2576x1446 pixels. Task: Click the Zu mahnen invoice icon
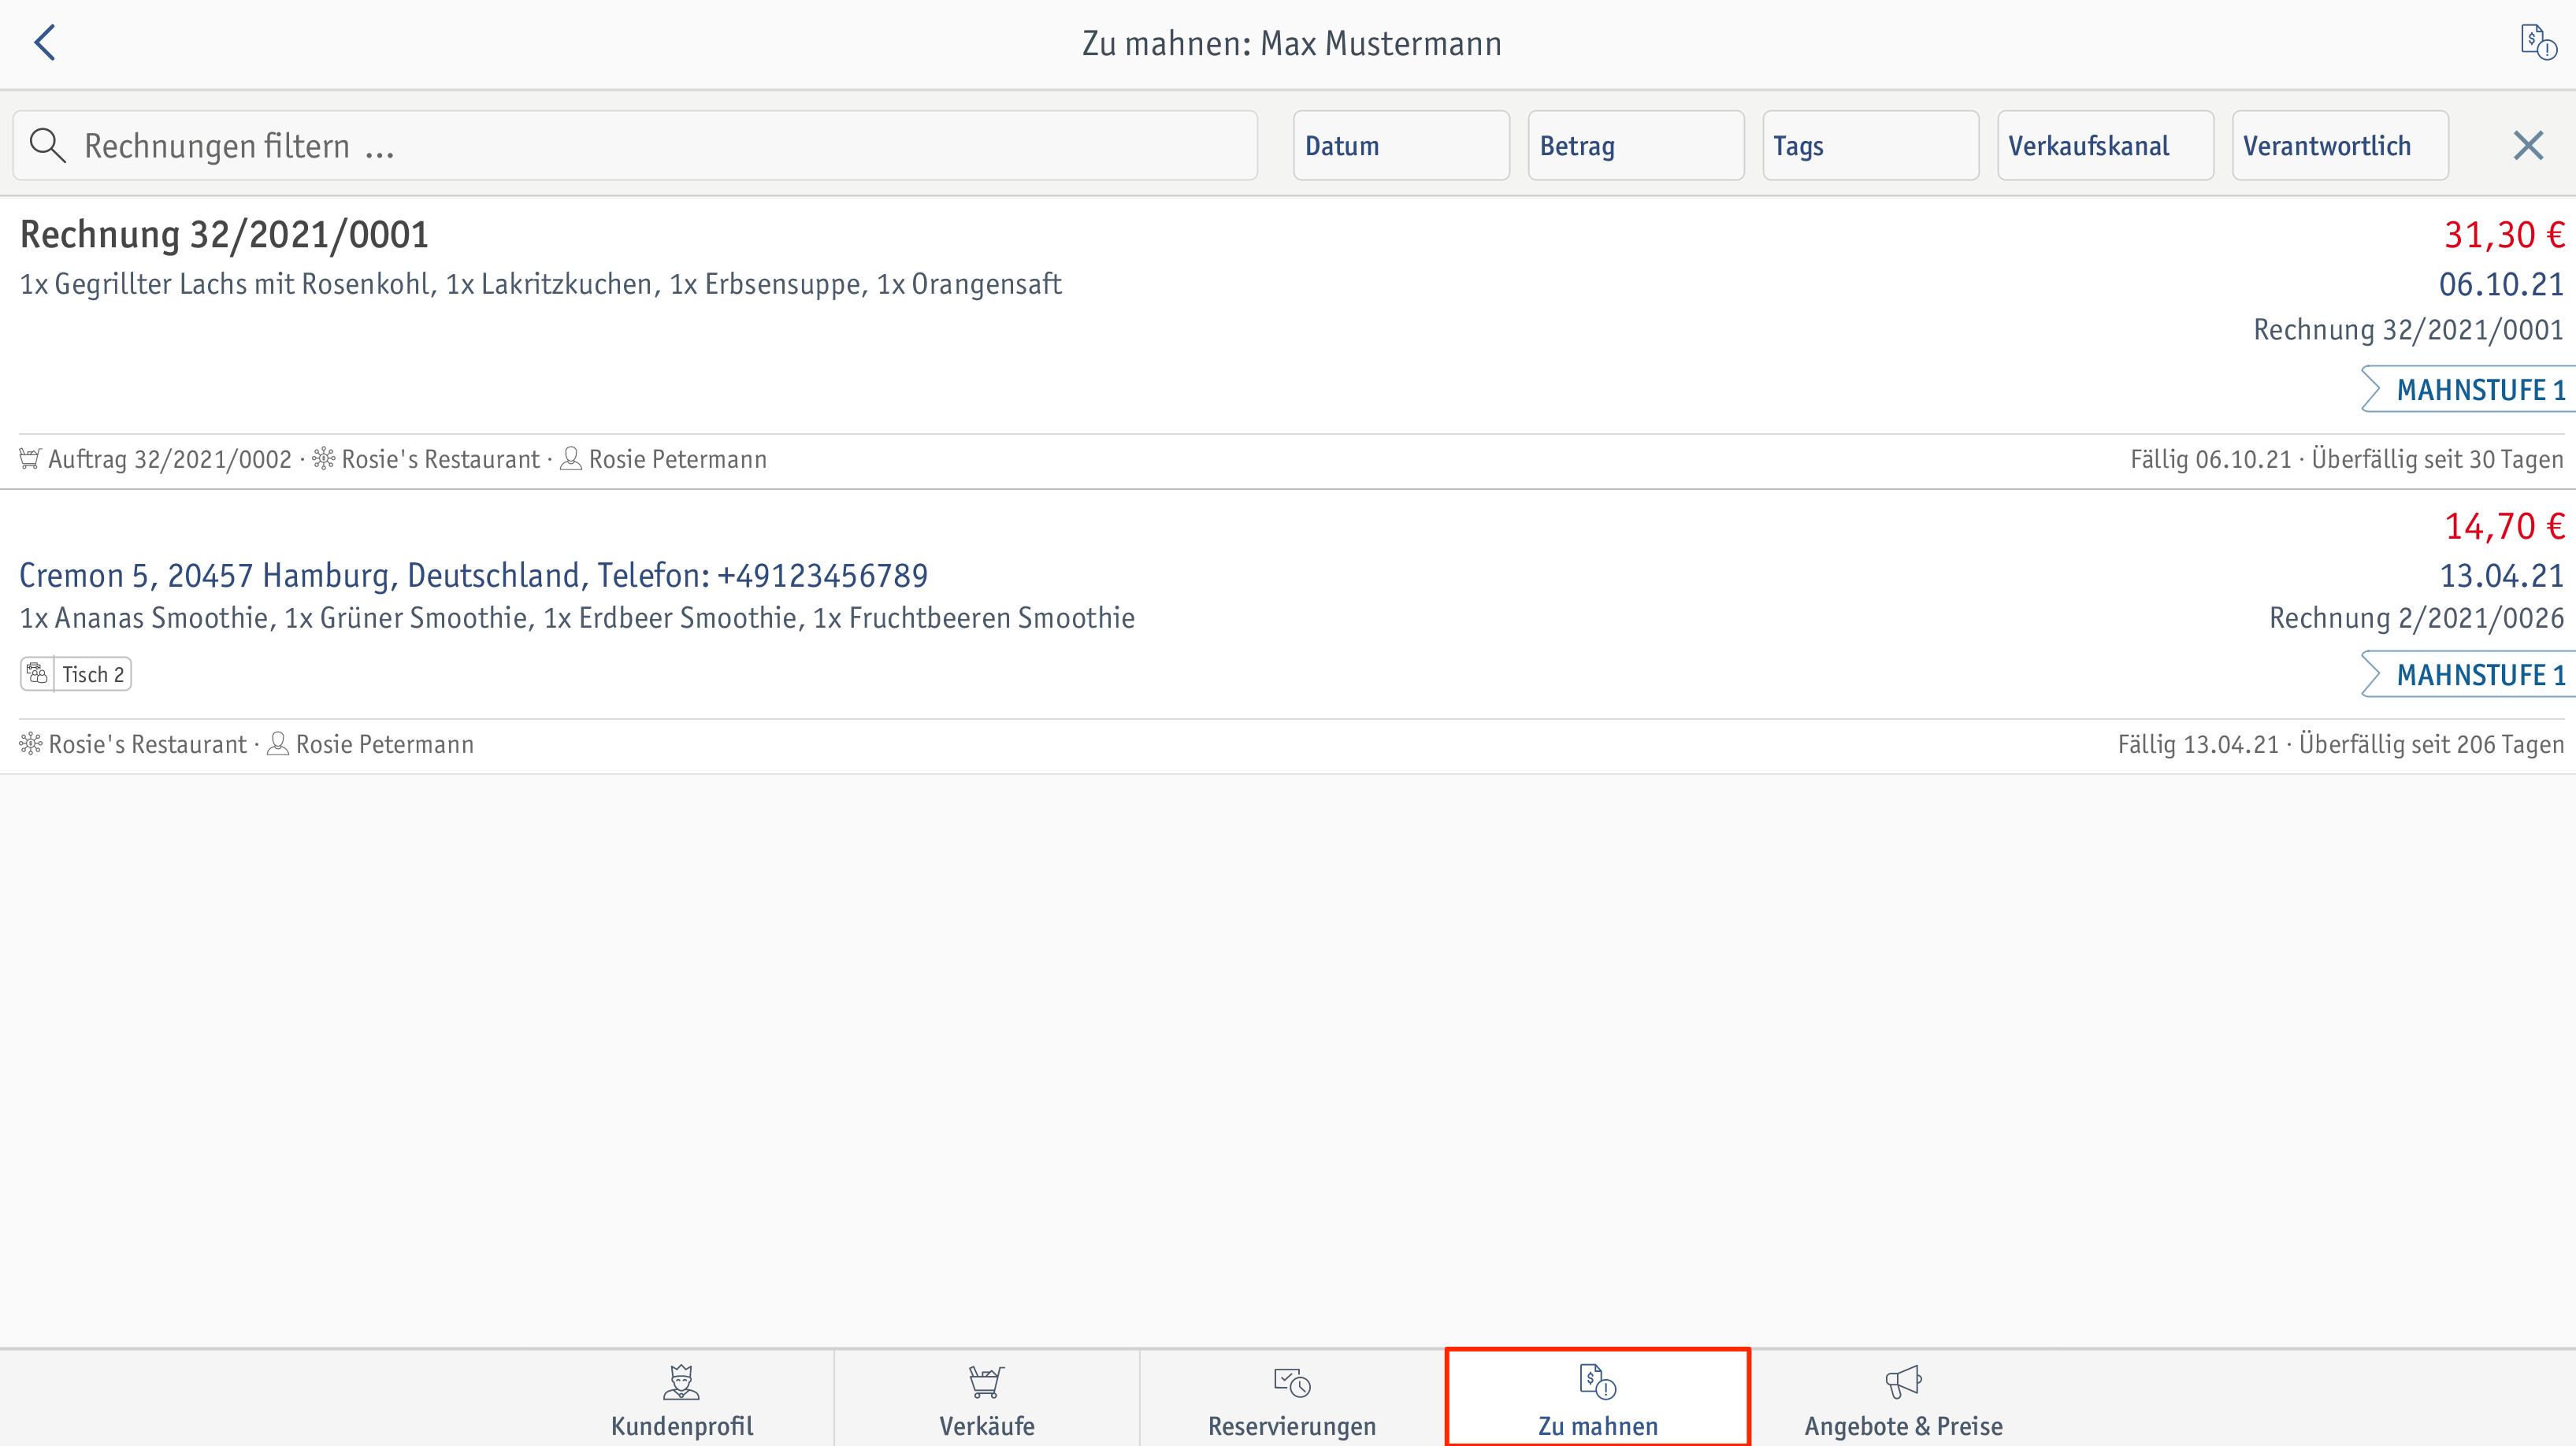(1597, 1382)
